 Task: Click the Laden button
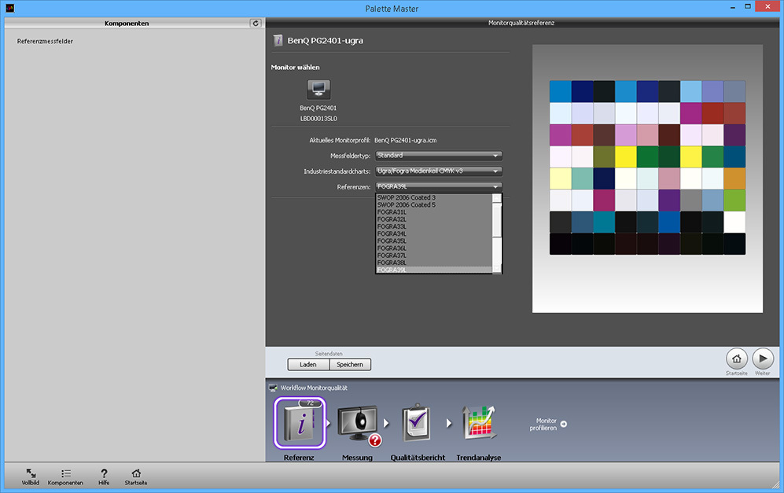click(x=308, y=365)
